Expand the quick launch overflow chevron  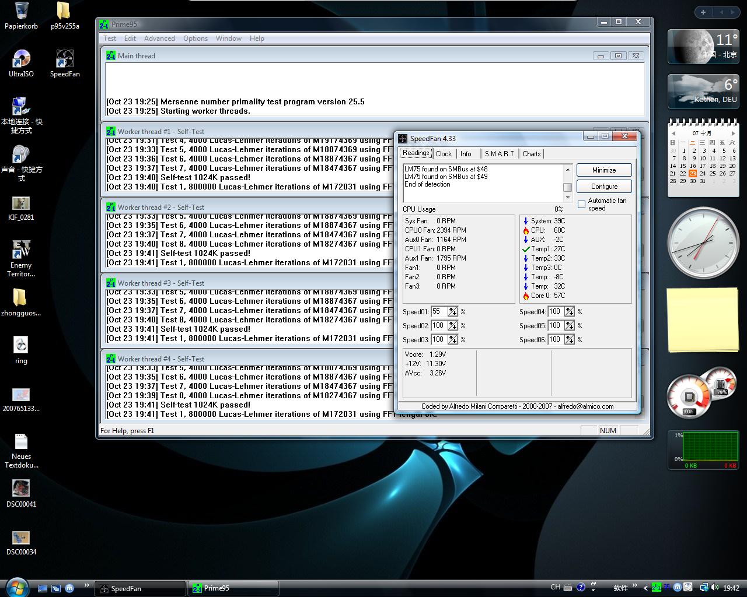pyautogui.click(x=87, y=585)
